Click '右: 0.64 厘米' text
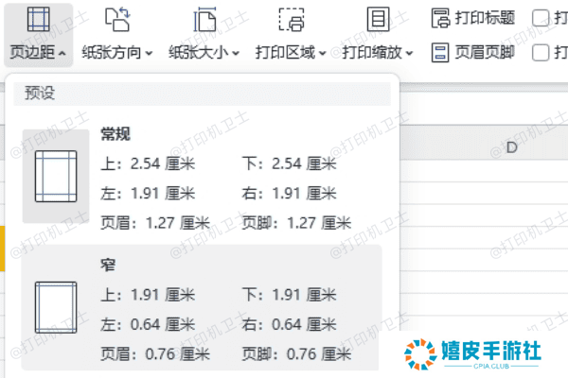This screenshot has width=568, height=378. tap(289, 324)
